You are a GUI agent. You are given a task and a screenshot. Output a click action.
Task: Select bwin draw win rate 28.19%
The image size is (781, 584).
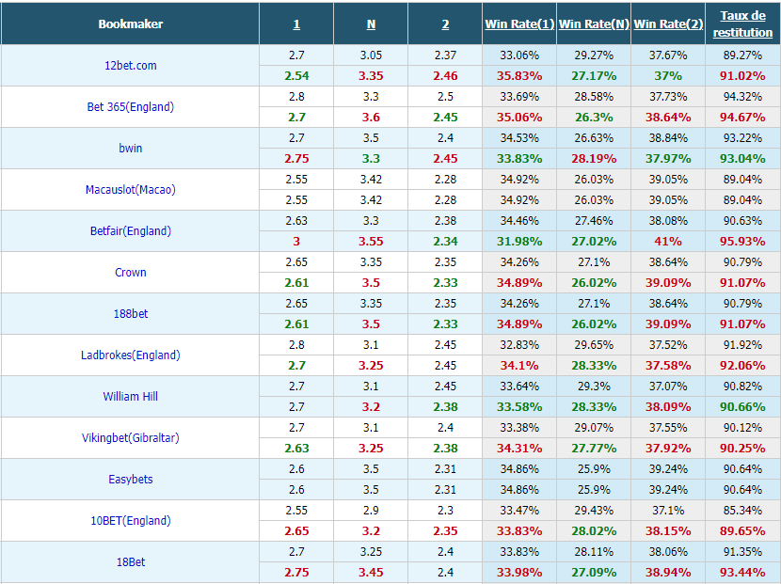point(594,158)
